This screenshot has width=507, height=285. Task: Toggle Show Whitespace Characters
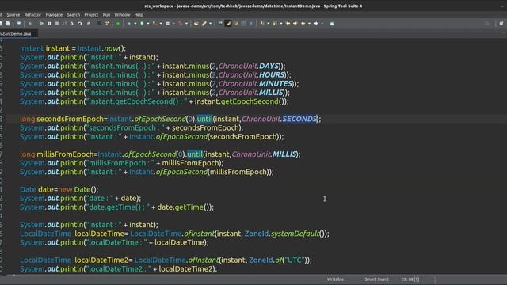[251, 23]
